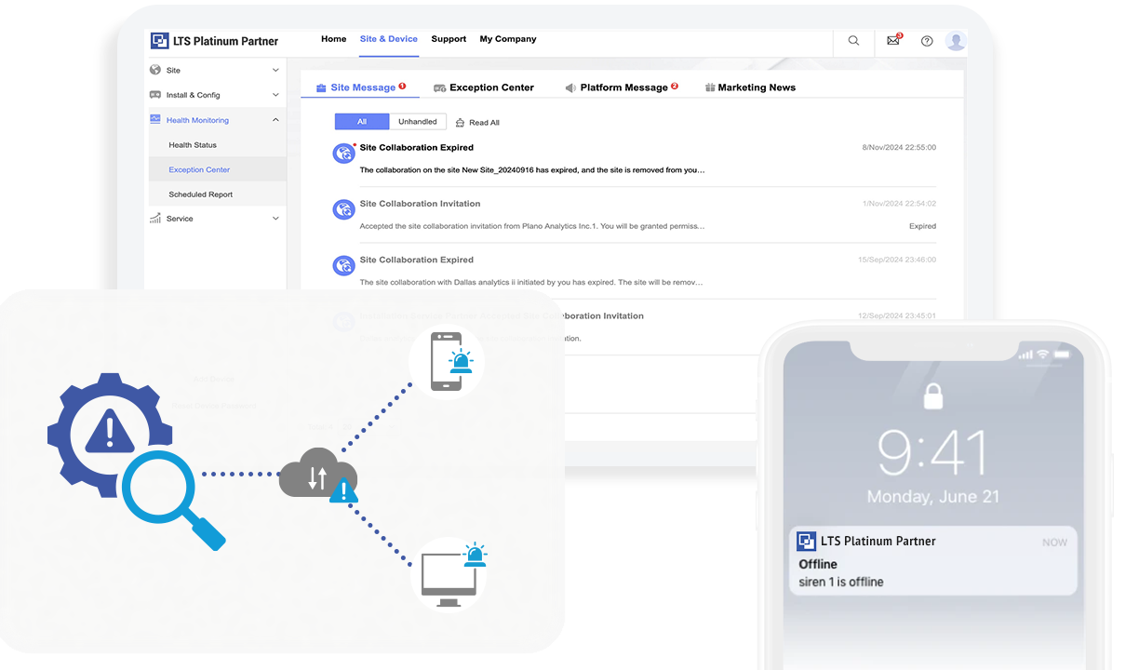Screen dimensions: 1139x670
Task: Open Scheduled Report in the sidebar
Action: tap(200, 194)
